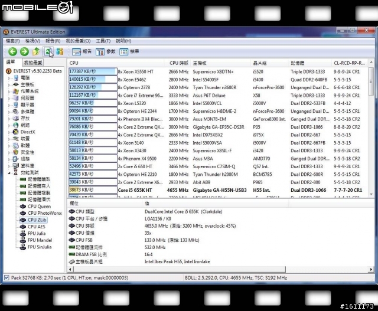Toggle the status bar checkbox beside Pack 32768 KB
The height and width of the screenshot is (311, 378).
[x=6, y=277]
